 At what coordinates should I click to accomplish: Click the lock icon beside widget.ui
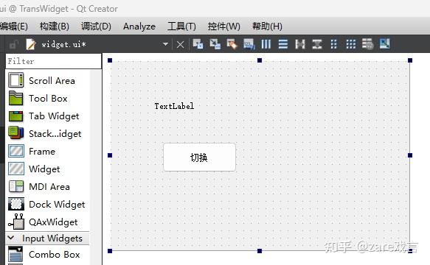pos(13,44)
